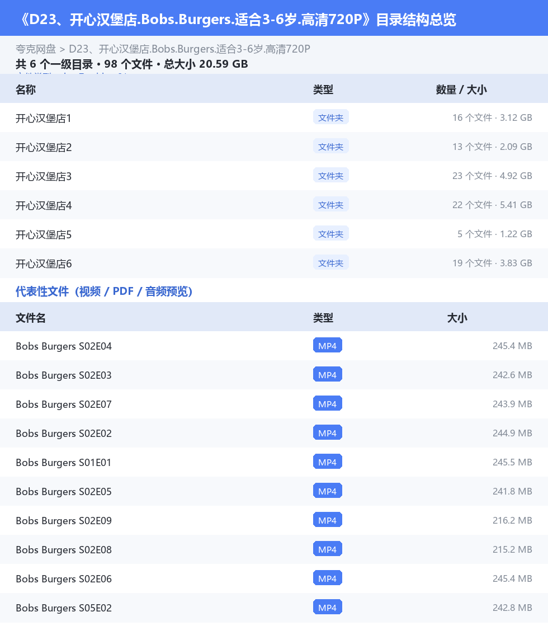Select the 13 个文件 · 2.09 GB cell
Screen dimensions: 548x640
tap(492, 147)
